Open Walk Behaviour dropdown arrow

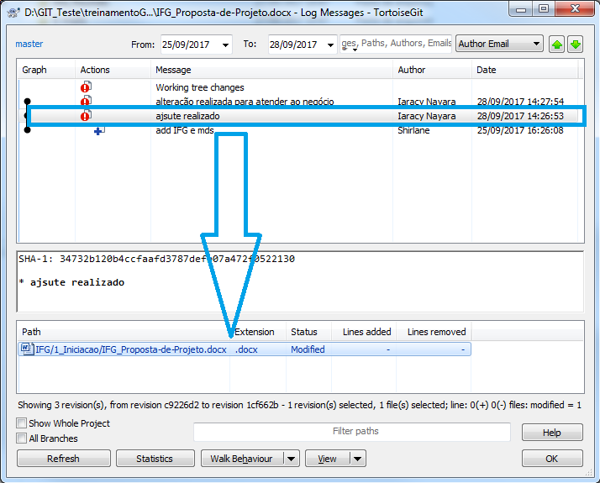(x=291, y=459)
